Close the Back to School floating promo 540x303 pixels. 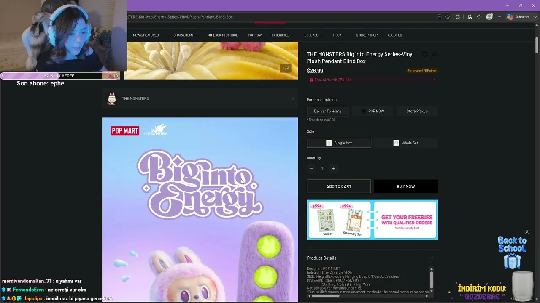[526, 232]
